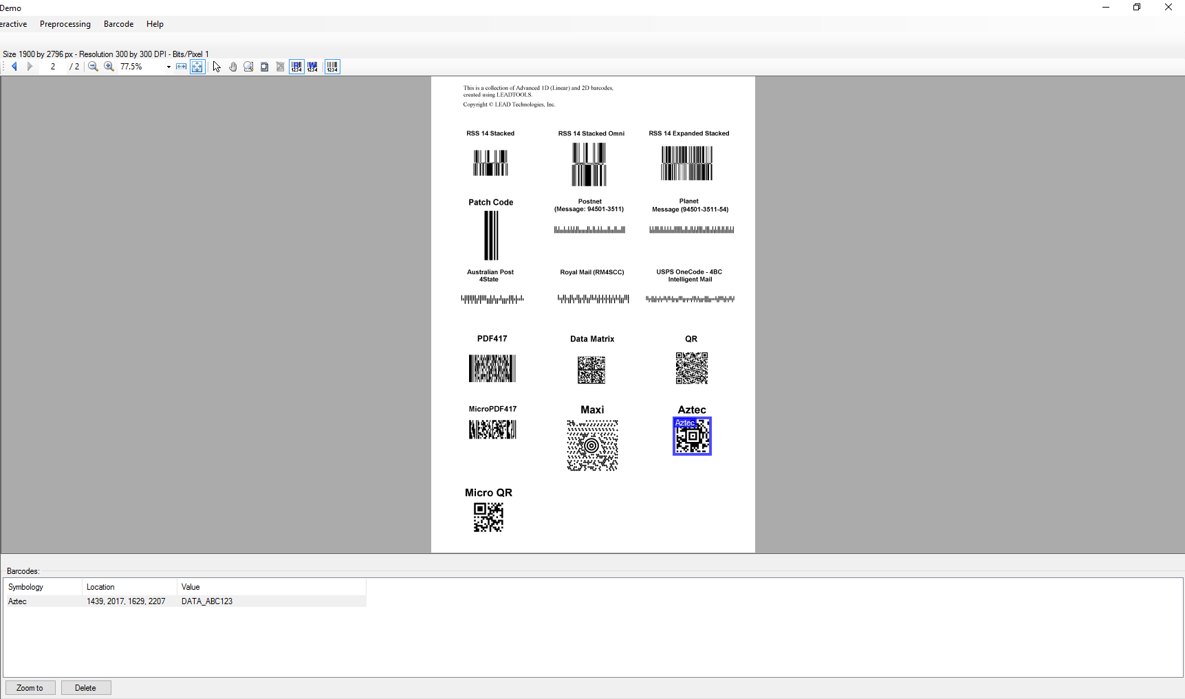Select the fit width icon
Viewport: 1185px width, 699px height.
coord(181,67)
